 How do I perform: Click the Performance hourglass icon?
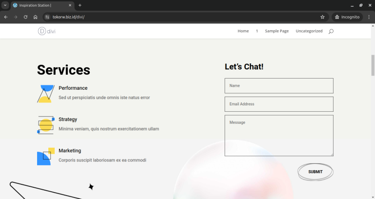point(46,94)
